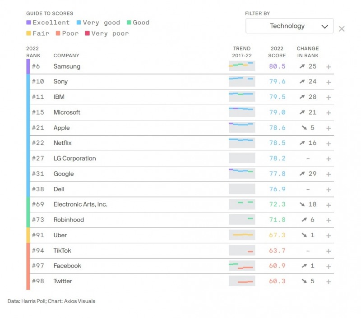
Task: Click the plus icon beside Twitter
Action: [329, 281]
